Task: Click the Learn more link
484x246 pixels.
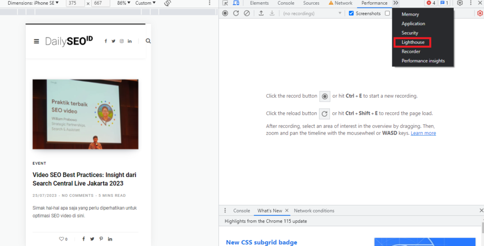Action: point(423,133)
